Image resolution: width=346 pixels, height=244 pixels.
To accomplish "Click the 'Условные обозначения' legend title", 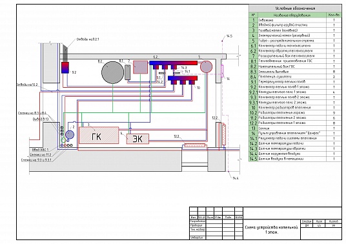I will point(295,8).
